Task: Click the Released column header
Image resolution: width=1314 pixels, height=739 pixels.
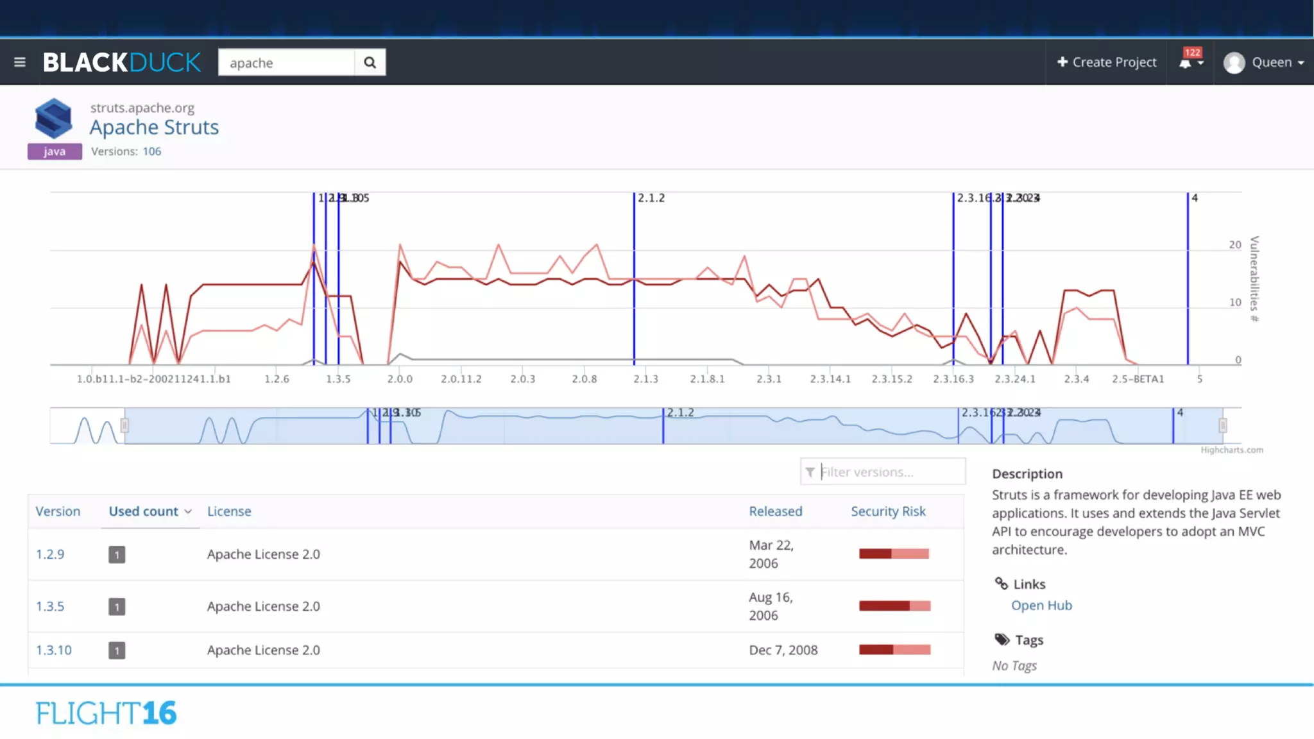Action: tap(775, 511)
